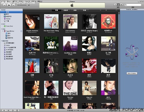The height and width of the screenshot is (112, 144).
Task: Switch to the second tab above the grid
Action: pyautogui.click(x=66, y=10)
